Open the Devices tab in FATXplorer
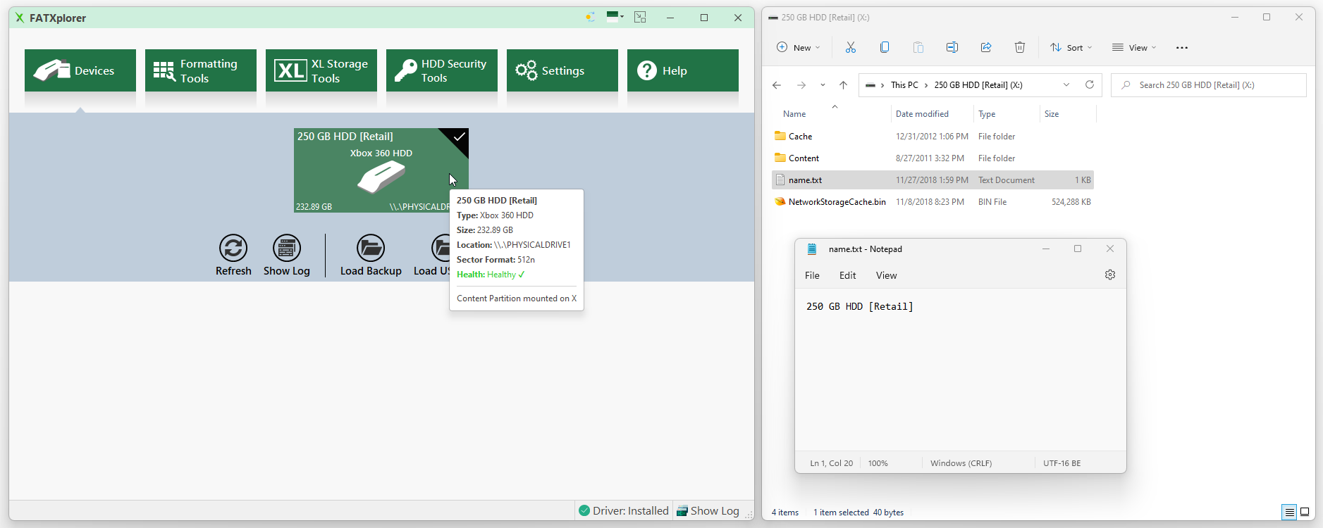Screen dimensions: 1323x528 (x=80, y=70)
